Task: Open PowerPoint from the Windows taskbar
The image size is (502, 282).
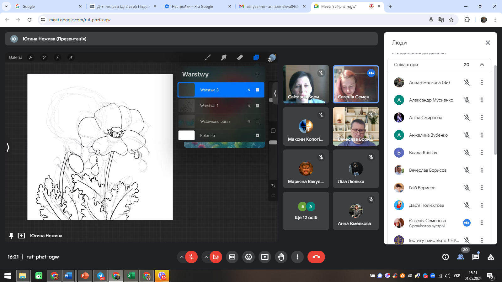Action: pyautogui.click(x=85, y=276)
